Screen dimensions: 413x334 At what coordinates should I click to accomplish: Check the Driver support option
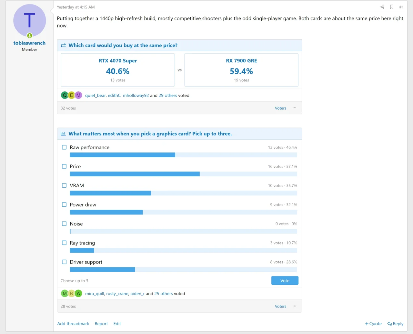64,262
